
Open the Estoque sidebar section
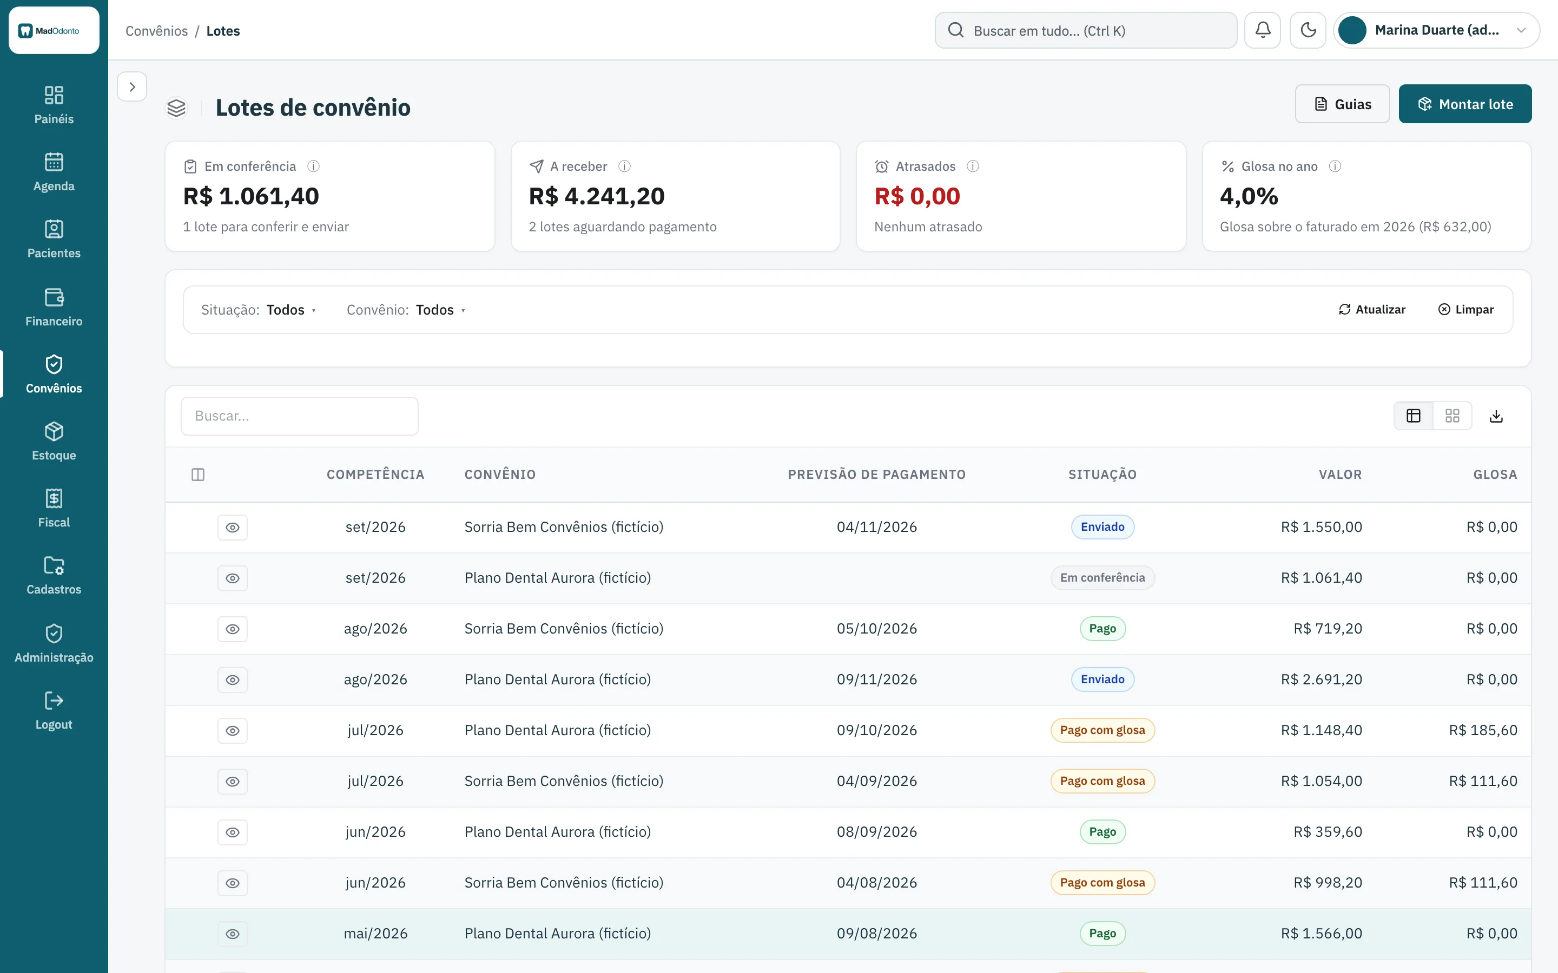pos(54,442)
